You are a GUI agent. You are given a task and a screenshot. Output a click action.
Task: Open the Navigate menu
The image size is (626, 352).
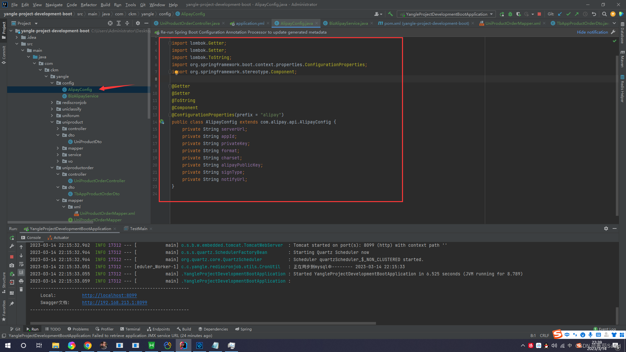pos(54,5)
